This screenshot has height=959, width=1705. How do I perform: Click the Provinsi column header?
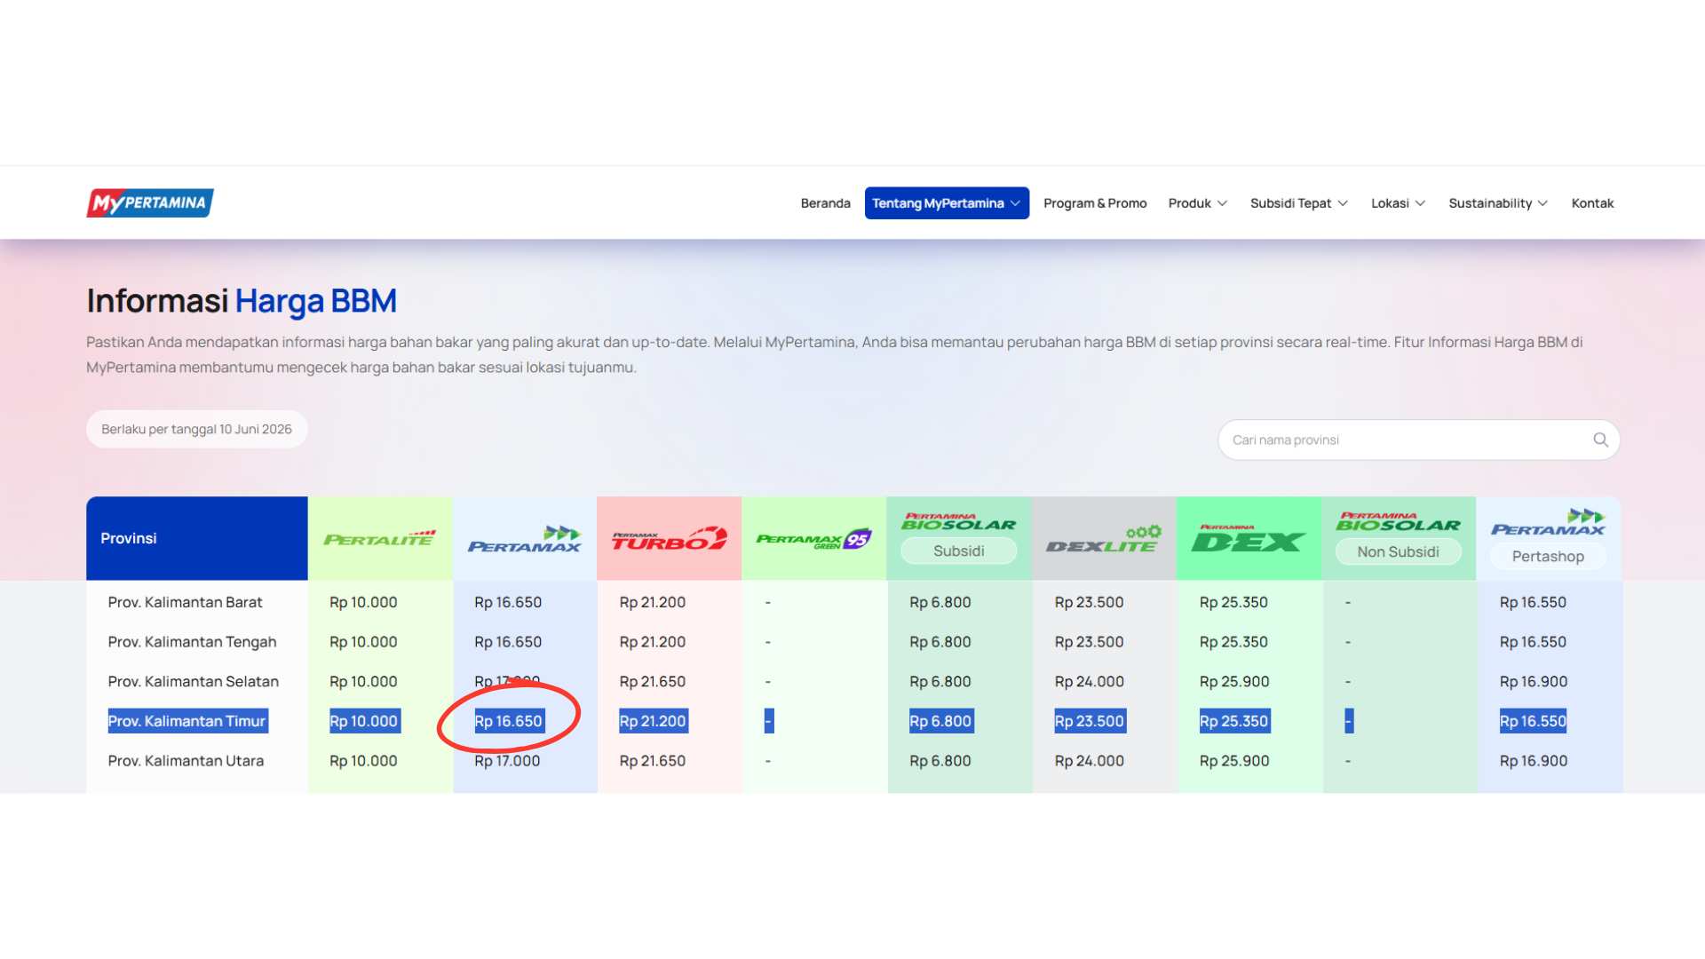197,538
